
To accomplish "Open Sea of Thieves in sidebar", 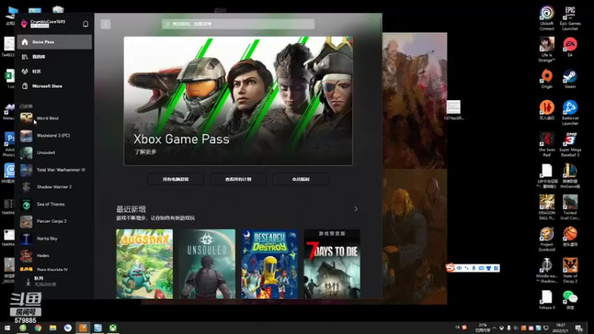I will [54, 204].
